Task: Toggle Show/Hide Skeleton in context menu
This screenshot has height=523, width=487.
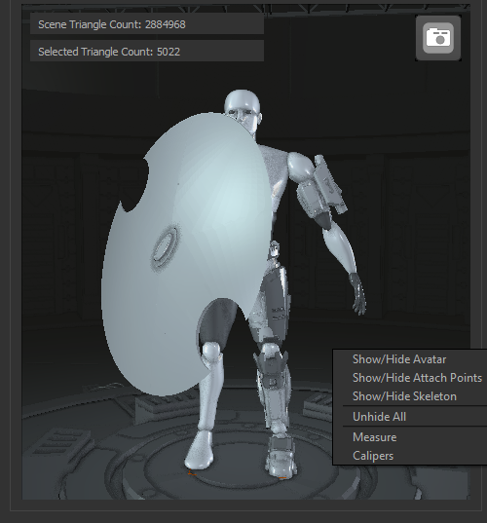Action: (x=404, y=396)
